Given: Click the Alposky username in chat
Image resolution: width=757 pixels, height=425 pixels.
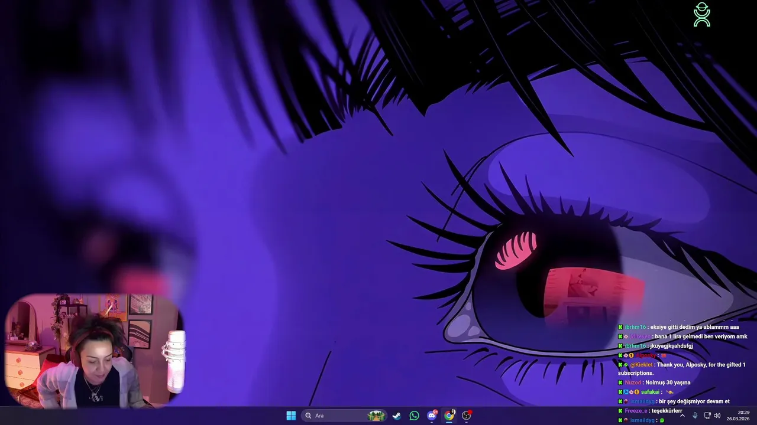Looking at the screenshot, I should click(x=645, y=355).
